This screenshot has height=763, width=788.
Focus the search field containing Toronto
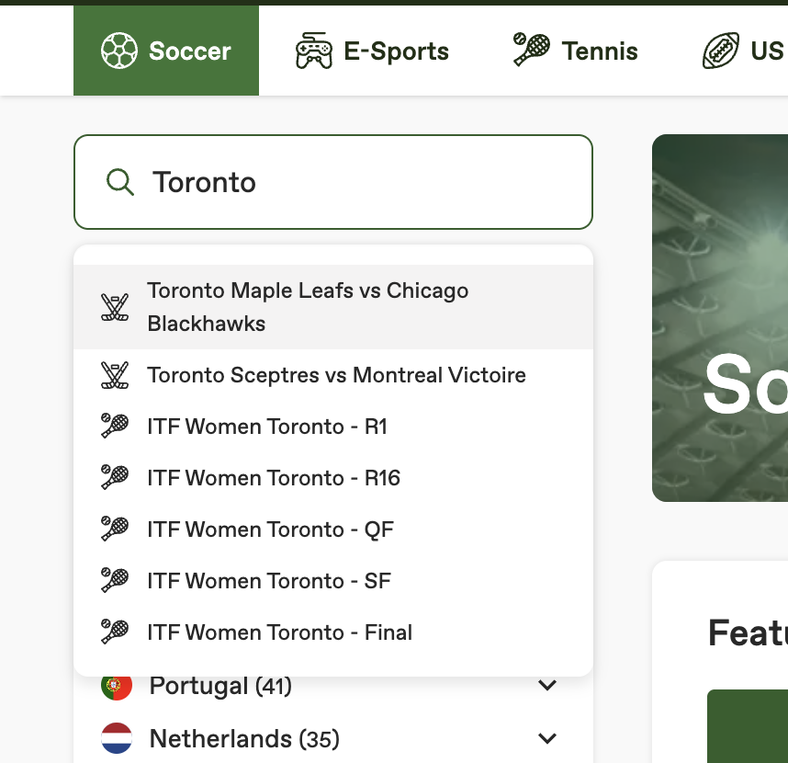tap(358, 182)
